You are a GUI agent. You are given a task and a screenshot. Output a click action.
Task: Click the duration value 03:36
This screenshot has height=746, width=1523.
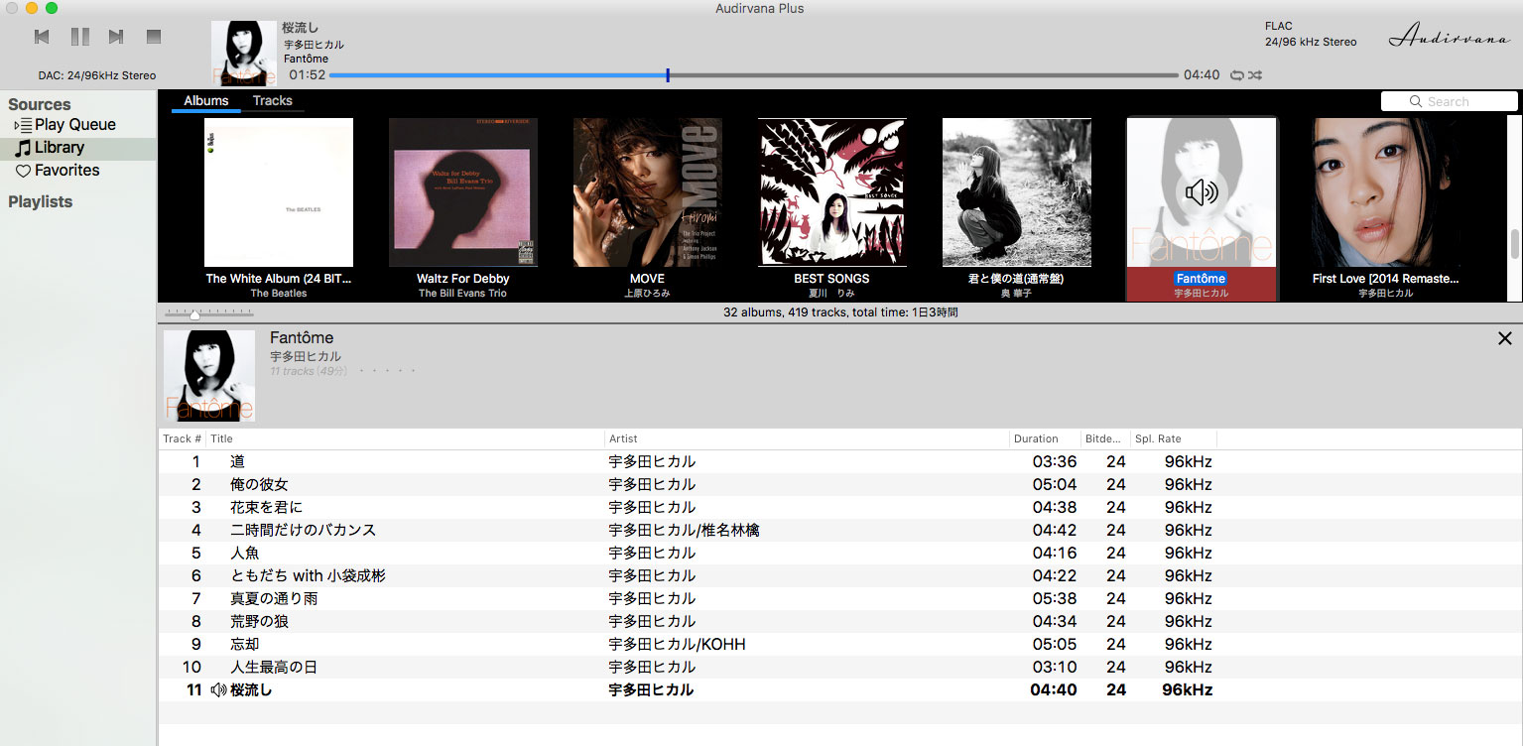(1055, 461)
